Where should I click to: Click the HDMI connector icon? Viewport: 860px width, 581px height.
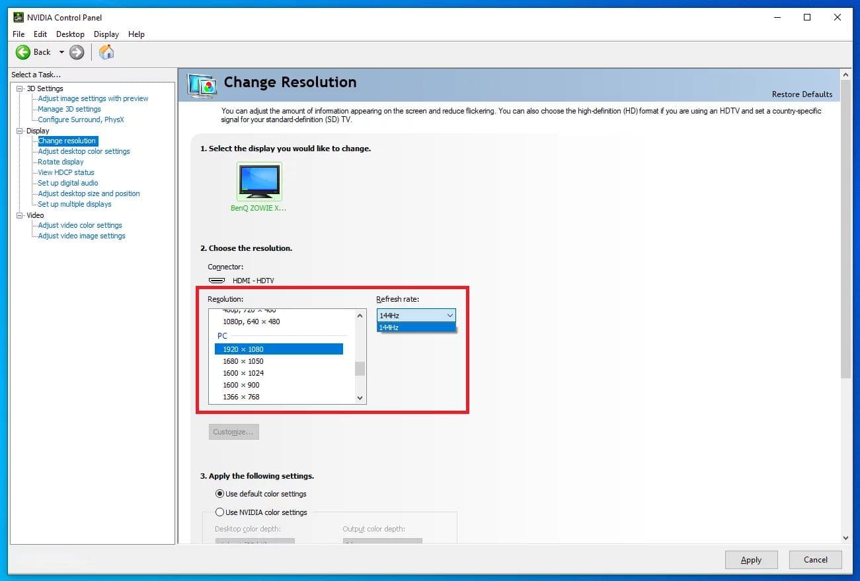tap(217, 281)
